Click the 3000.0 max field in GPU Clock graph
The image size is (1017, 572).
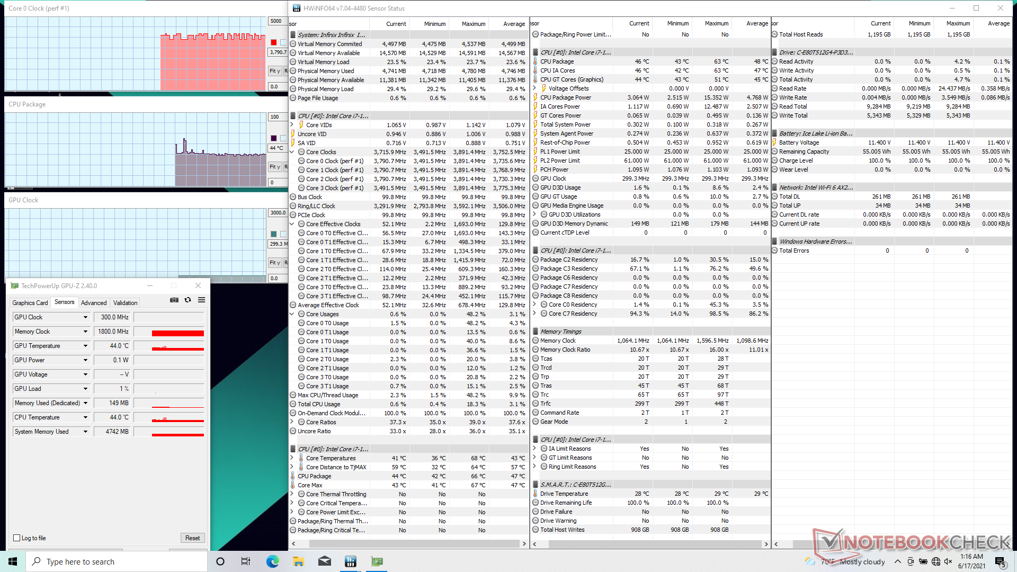(x=278, y=213)
